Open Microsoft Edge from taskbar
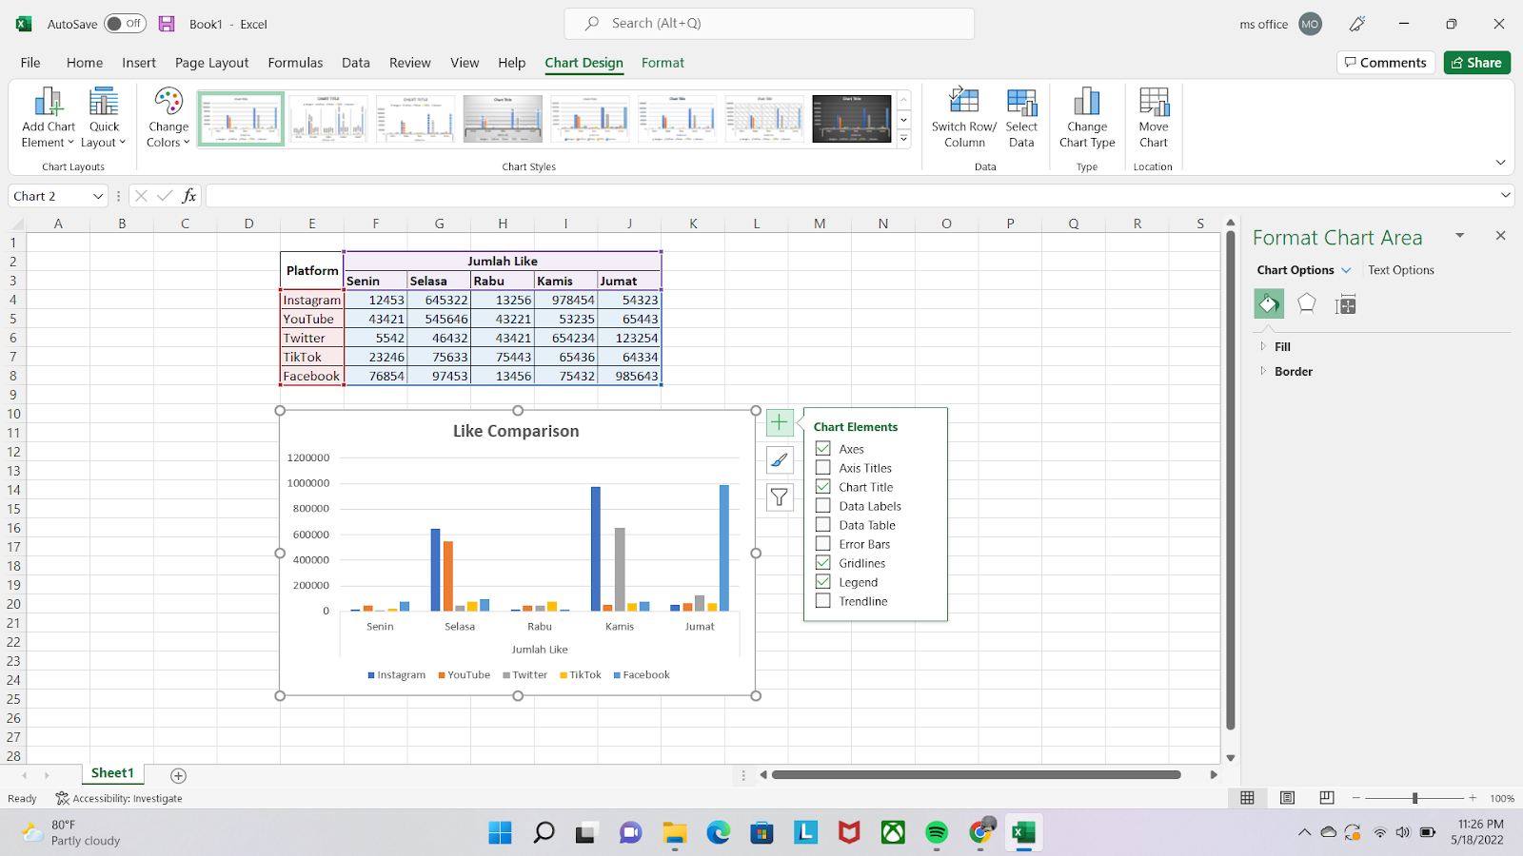 coord(719,833)
